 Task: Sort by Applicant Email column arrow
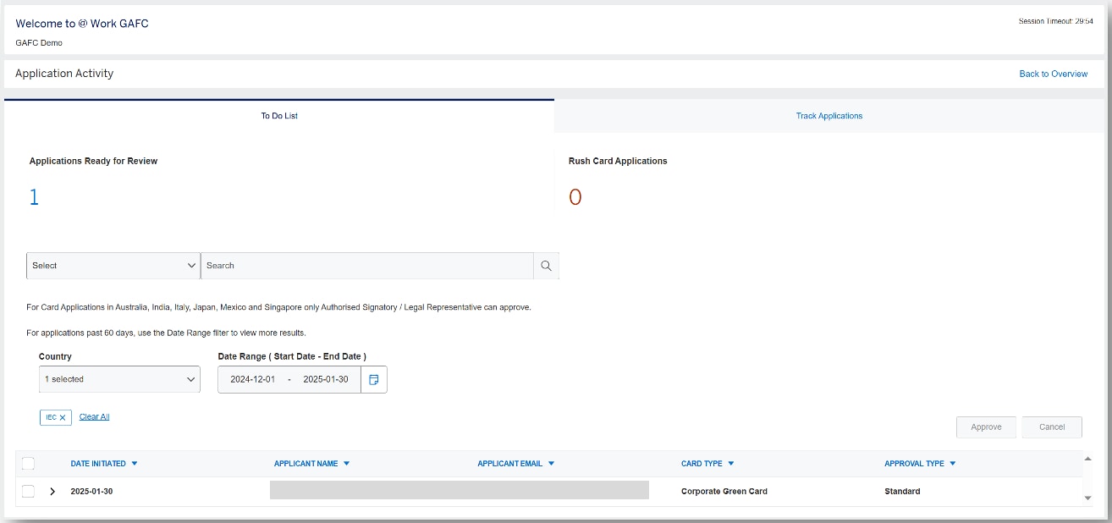pos(552,464)
